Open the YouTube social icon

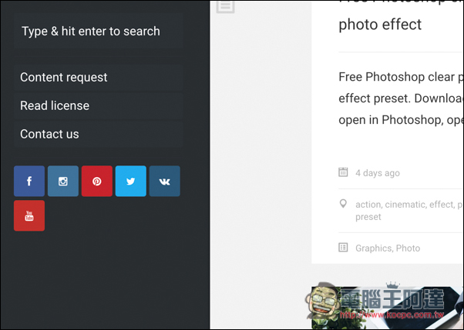[29, 215]
